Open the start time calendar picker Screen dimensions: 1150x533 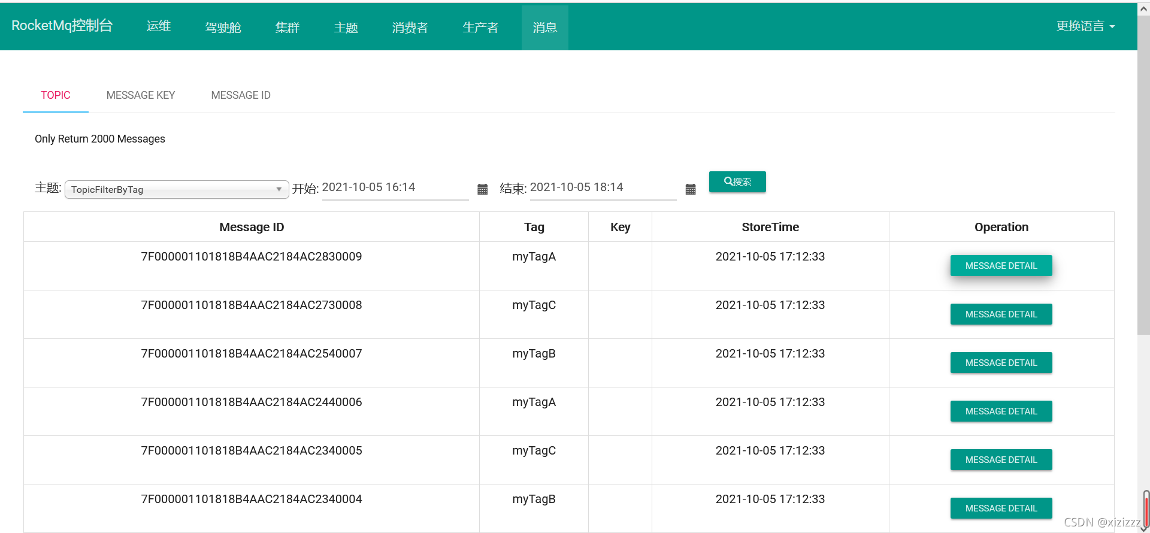point(482,189)
